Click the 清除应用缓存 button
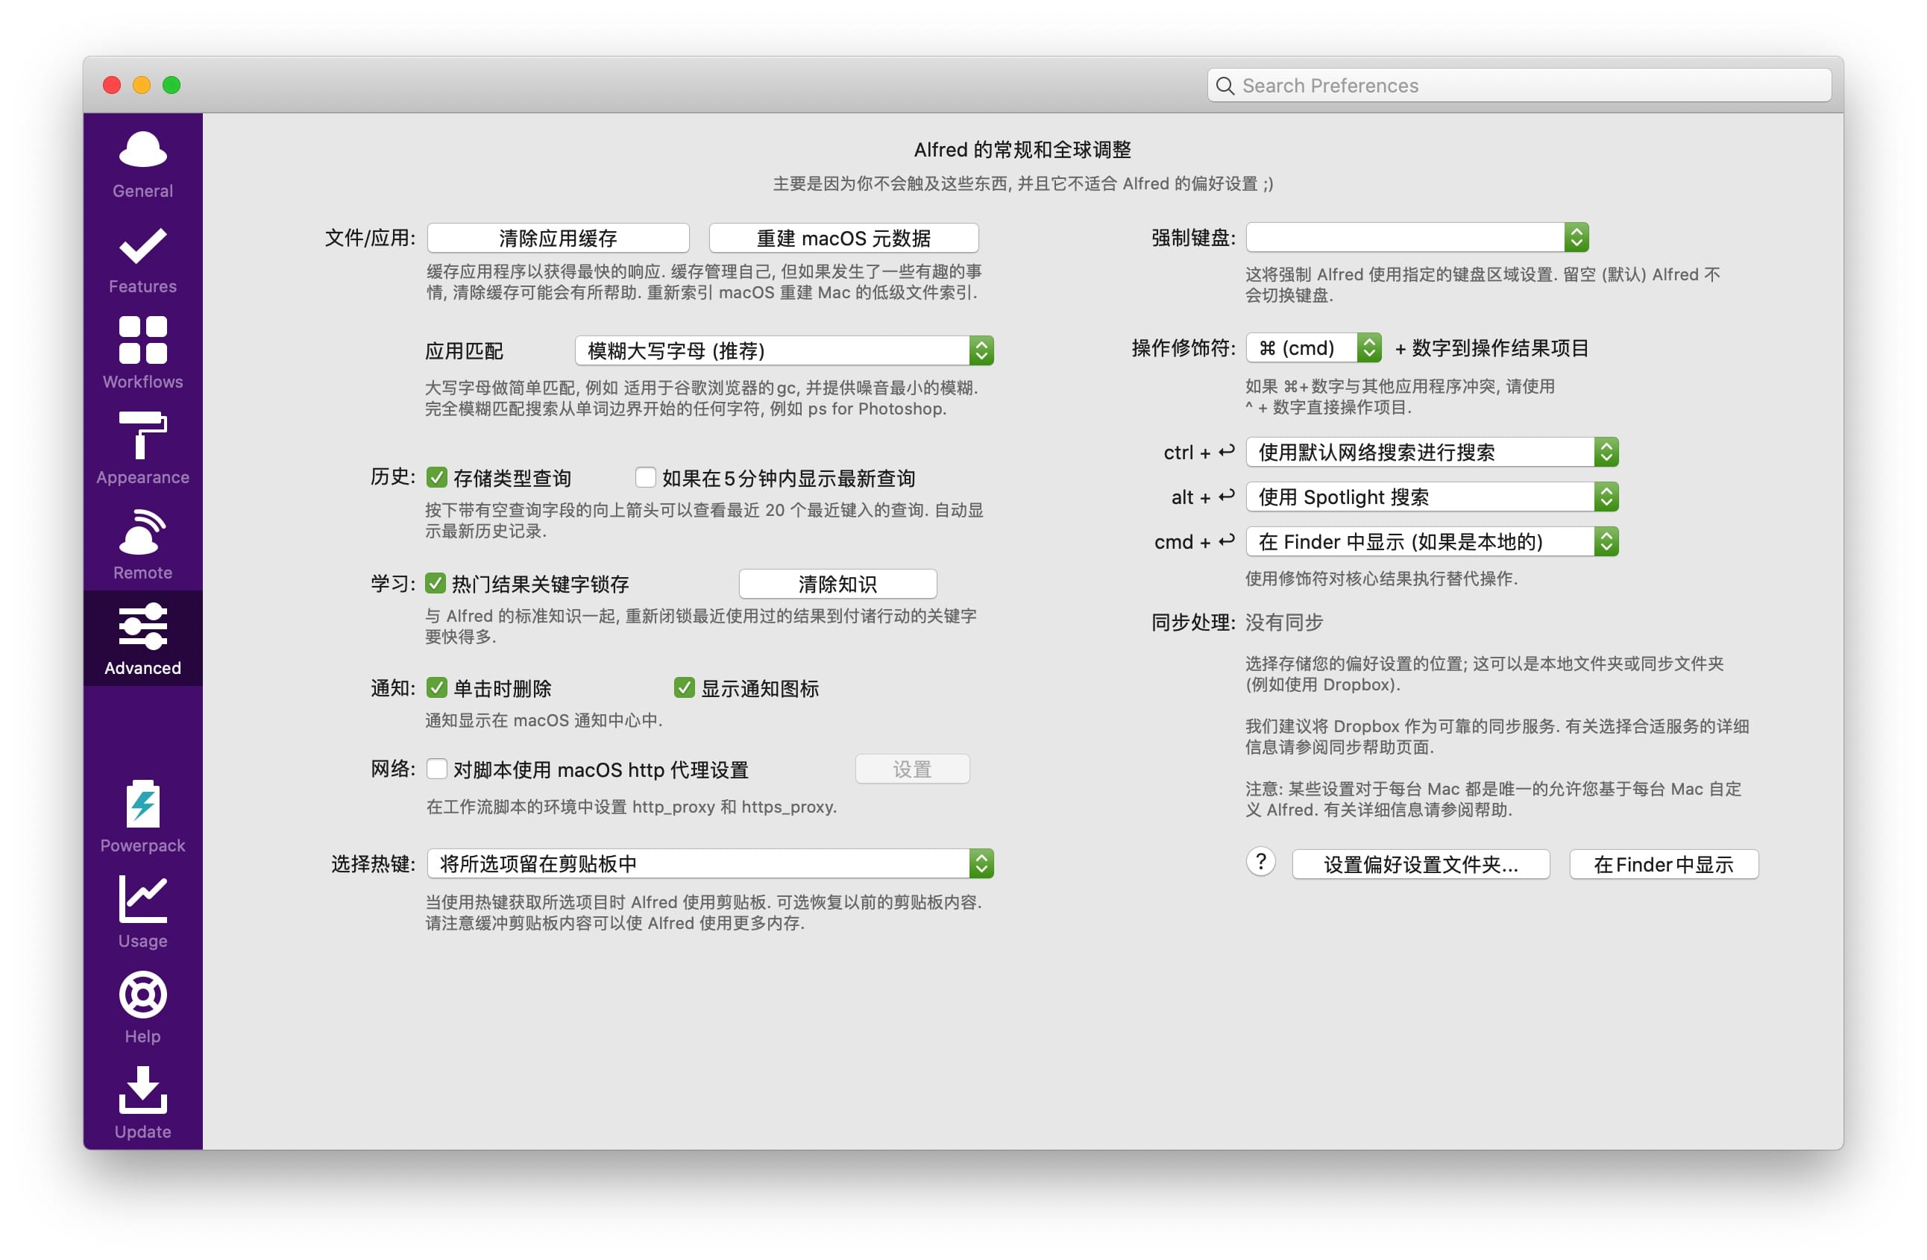 (557, 237)
